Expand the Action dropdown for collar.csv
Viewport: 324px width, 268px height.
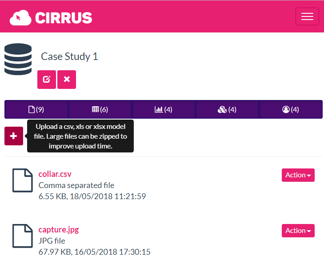[x=298, y=175]
